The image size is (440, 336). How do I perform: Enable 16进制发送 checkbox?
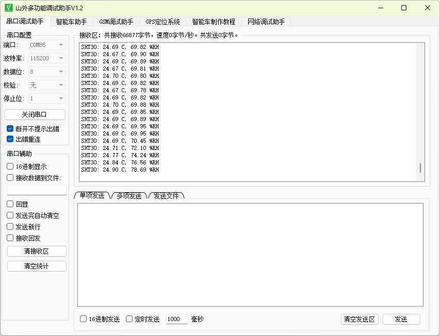84,318
